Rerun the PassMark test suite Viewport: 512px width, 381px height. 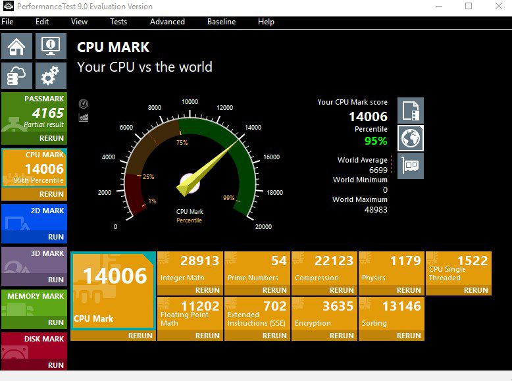[51, 138]
